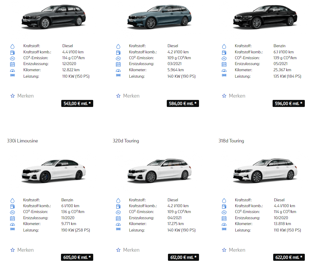
Task: Click the fuel pump icon beside 6 l/100 km
Action: pyautogui.click(x=12, y=206)
